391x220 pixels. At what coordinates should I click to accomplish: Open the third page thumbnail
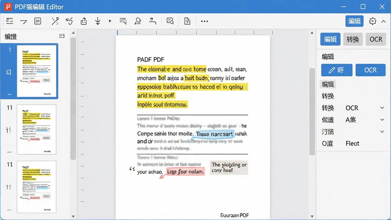click(37, 187)
